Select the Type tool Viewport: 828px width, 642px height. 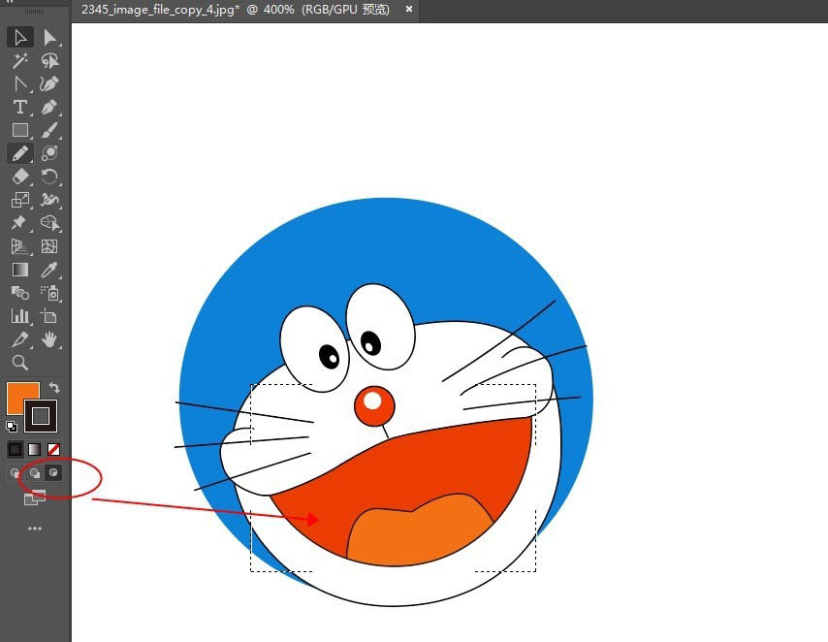pyautogui.click(x=20, y=108)
